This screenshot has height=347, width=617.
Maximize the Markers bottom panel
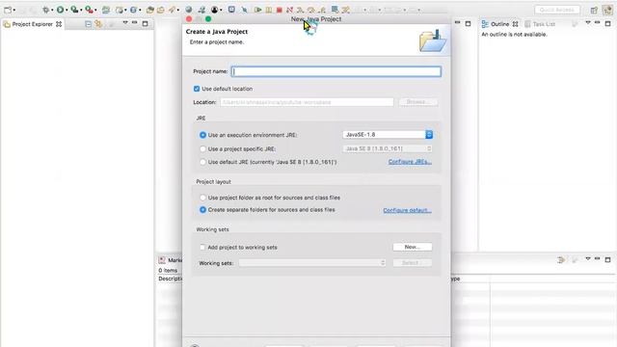click(x=607, y=259)
